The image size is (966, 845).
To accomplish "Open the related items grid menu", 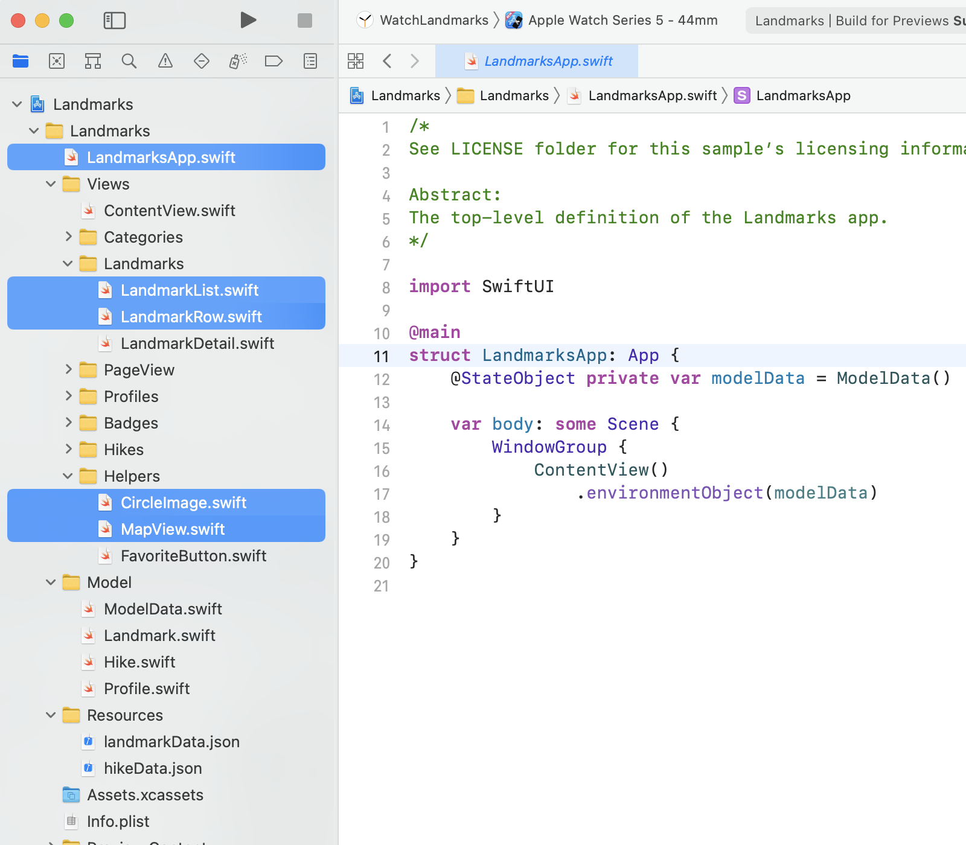I will click(356, 61).
